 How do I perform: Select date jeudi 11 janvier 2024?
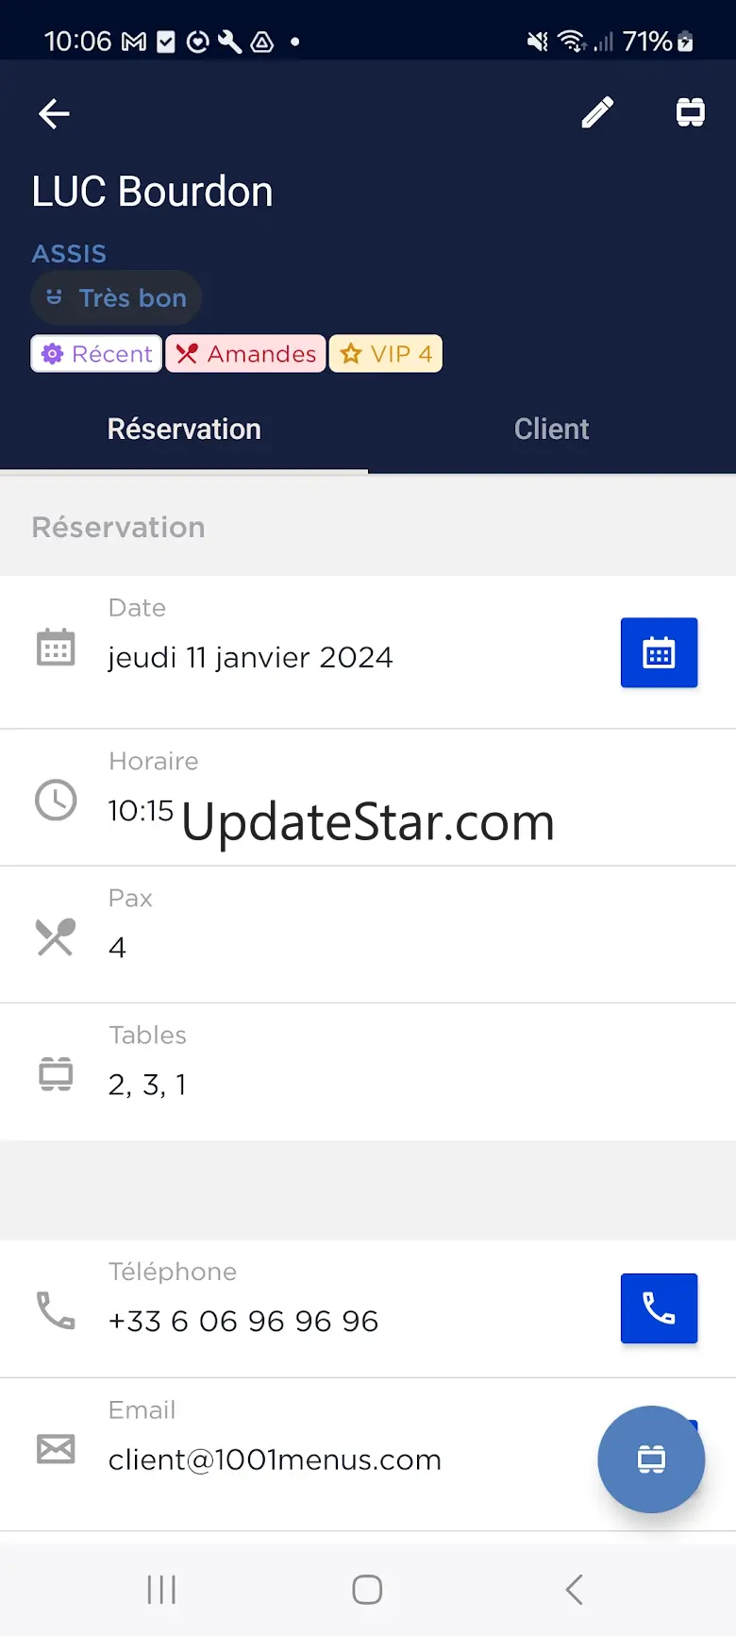click(x=250, y=657)
